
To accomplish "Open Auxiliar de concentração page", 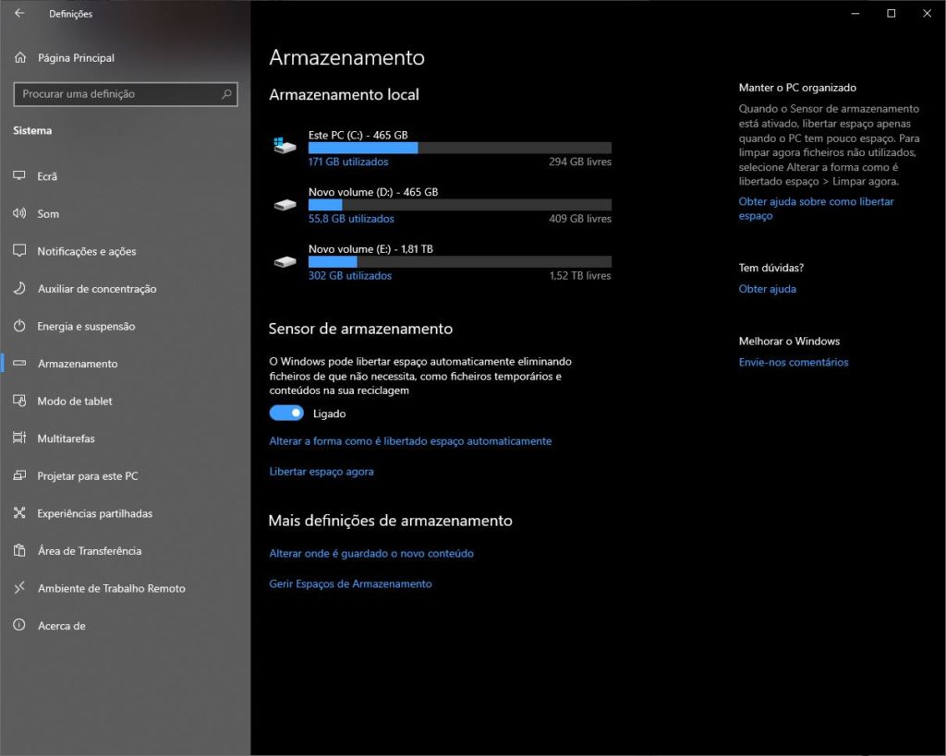I will click(126, 288).
